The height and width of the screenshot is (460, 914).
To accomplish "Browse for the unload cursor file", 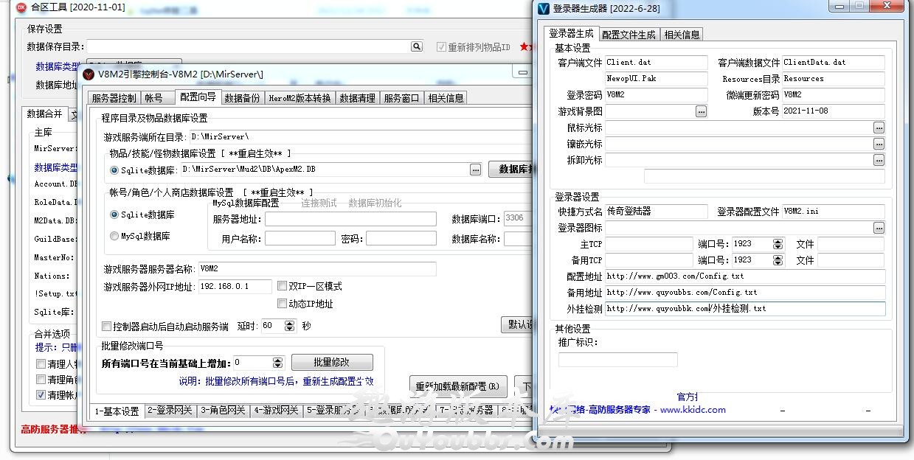I will point(879,160).
